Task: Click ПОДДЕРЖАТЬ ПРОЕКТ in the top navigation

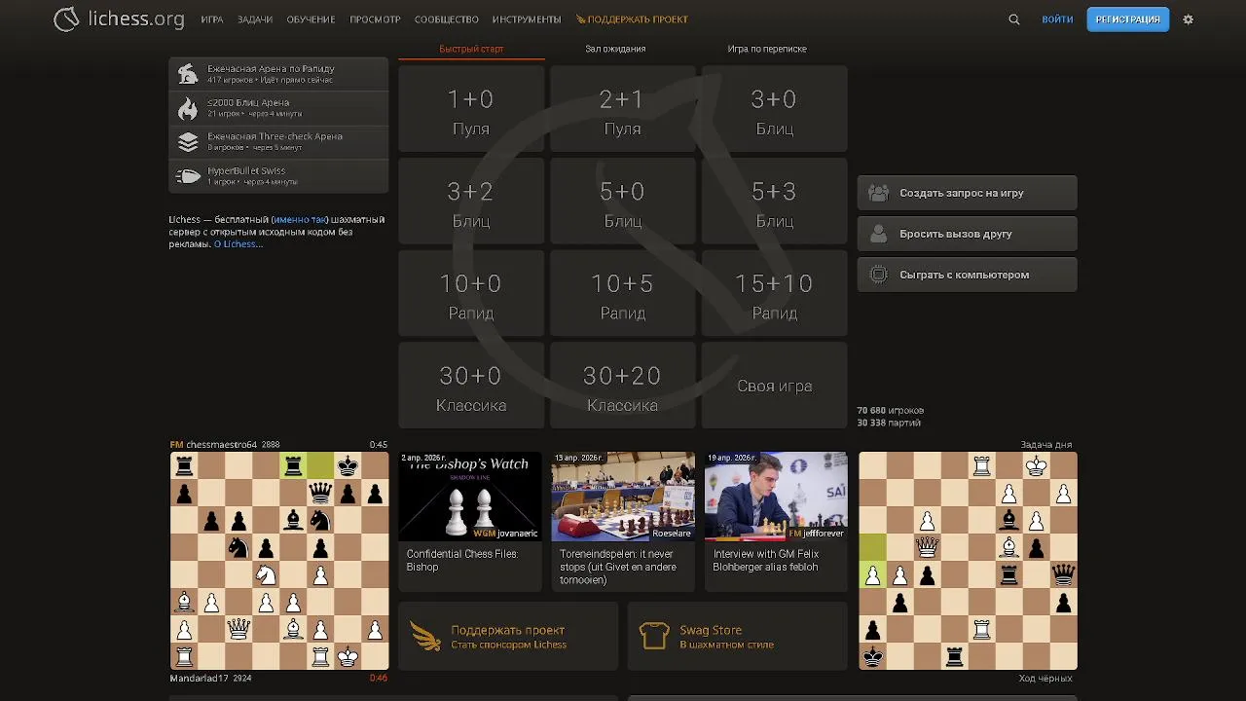Action: click(632, 19)
